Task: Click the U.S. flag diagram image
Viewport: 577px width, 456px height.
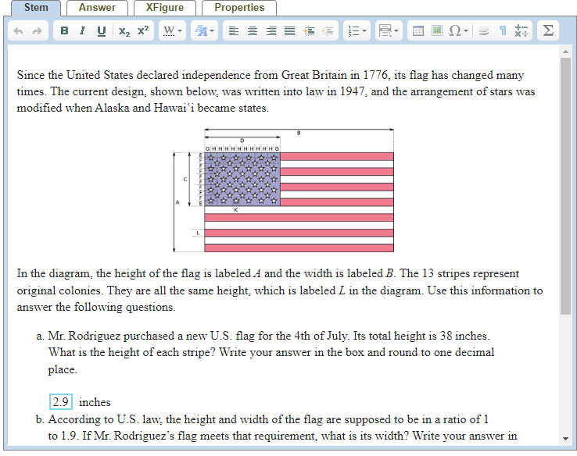Action: (284, 190)
